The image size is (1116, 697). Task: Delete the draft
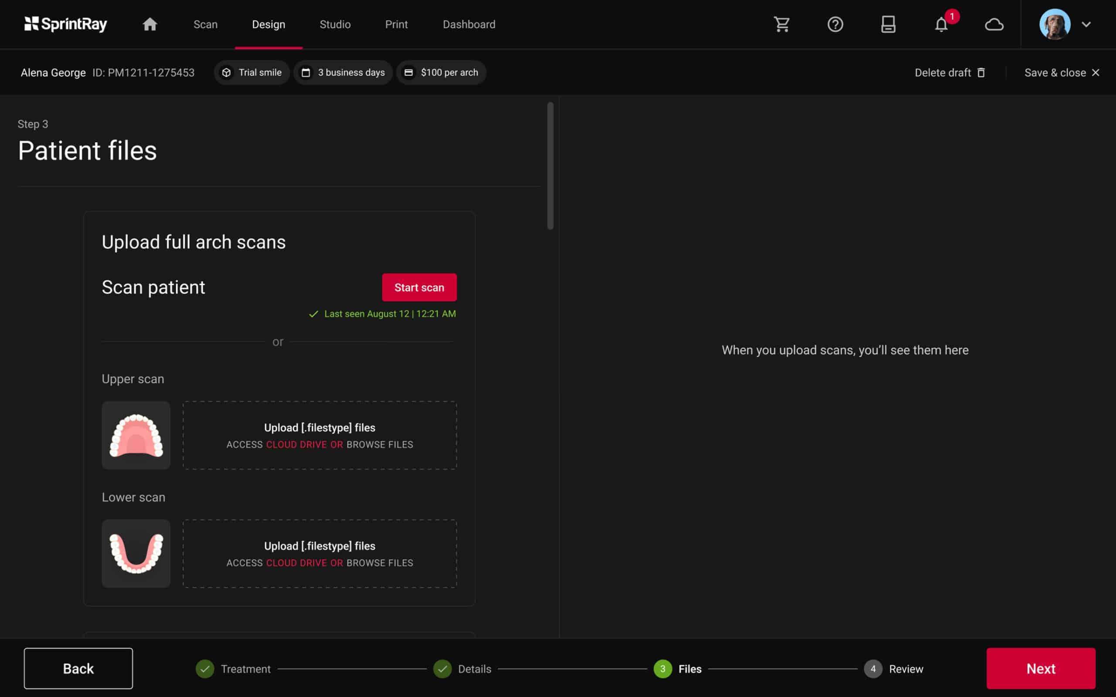click(950, 72)
